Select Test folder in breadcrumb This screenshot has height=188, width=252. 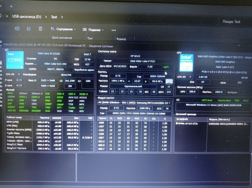click(54, 17)
